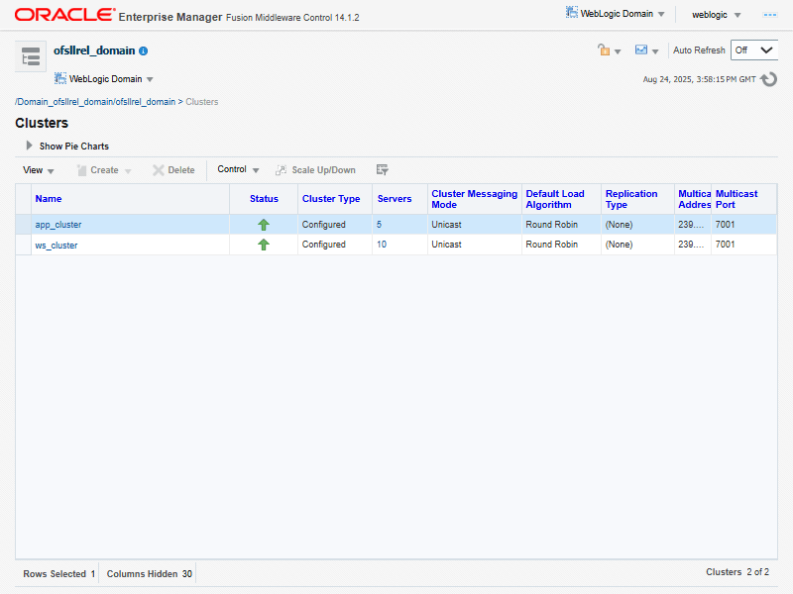
Task: Expand the Show Pie Charts section
Action: pyautogui.click(x=30, y=146)
